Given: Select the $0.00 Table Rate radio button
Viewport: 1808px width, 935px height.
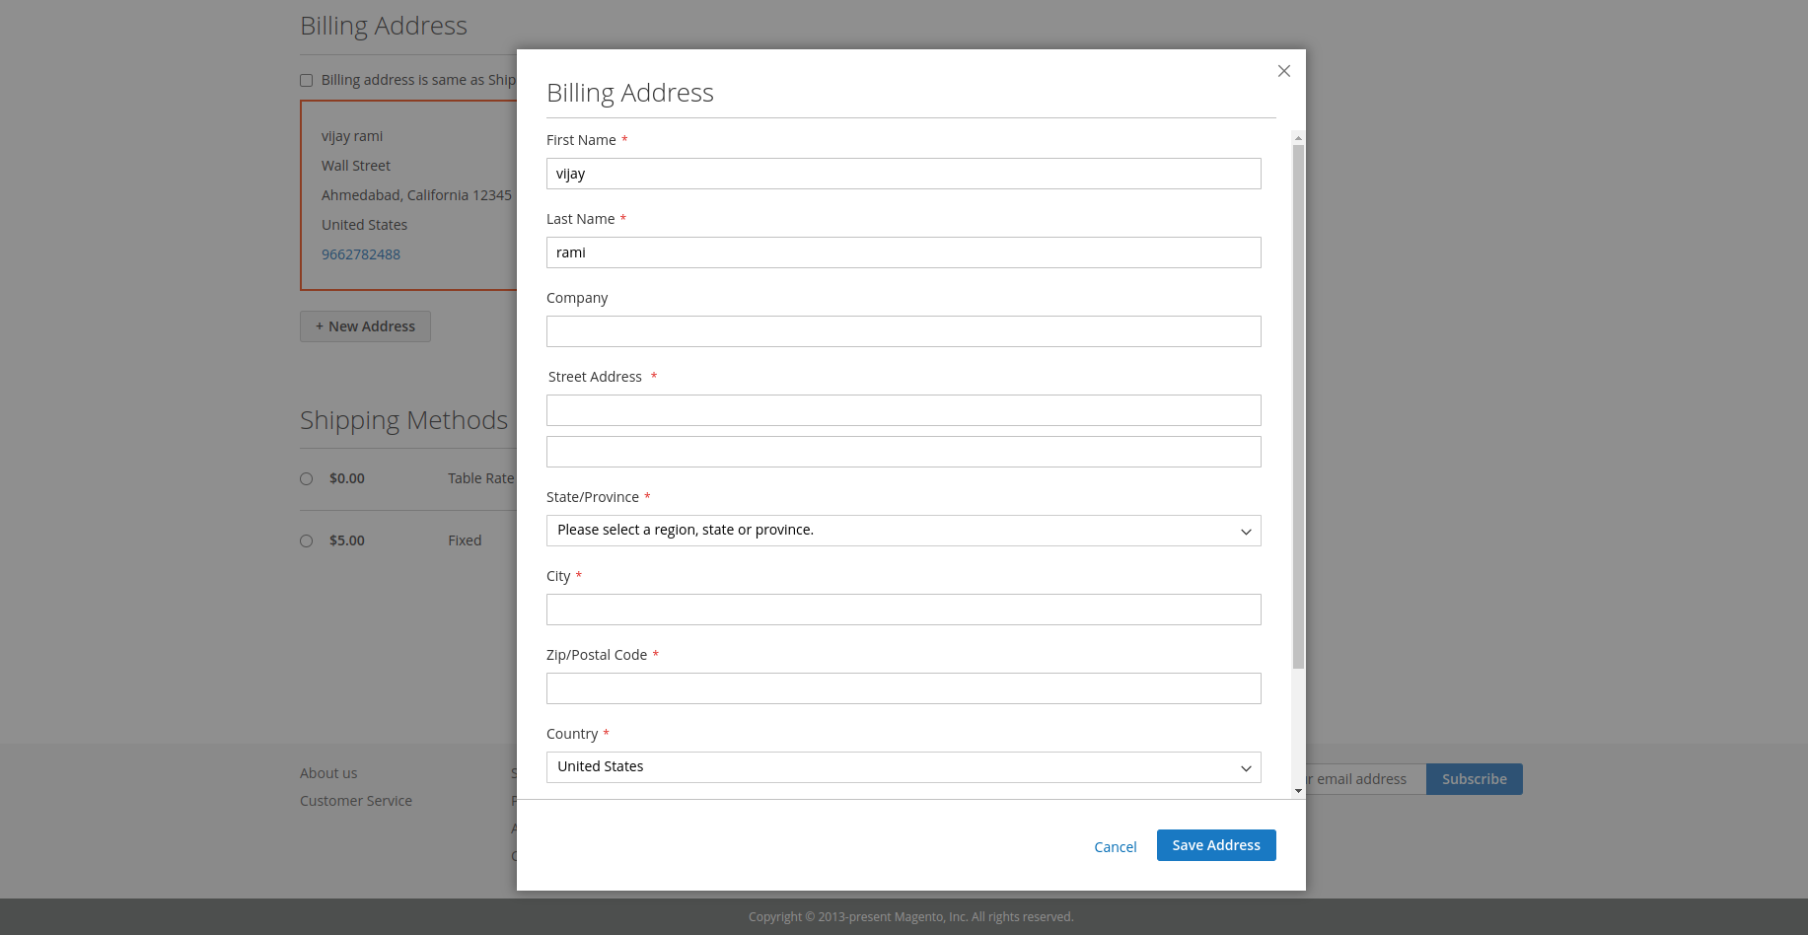Looking at the screenshot, I should tap(307, 479).
